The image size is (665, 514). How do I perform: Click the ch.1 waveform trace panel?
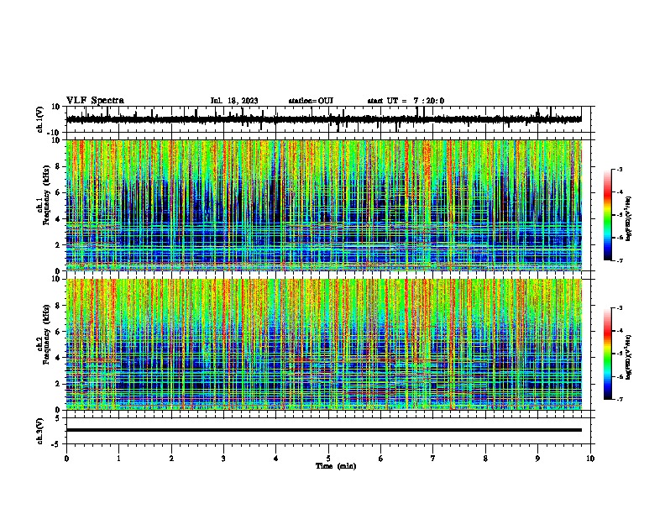coord(327,119)
